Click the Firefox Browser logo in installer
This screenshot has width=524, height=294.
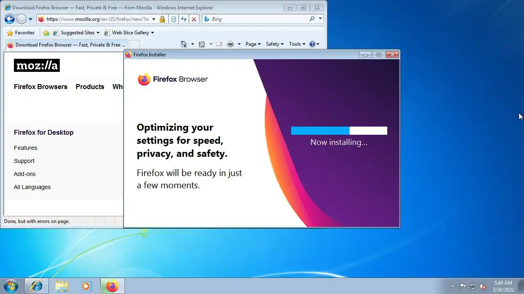point(172,79)
